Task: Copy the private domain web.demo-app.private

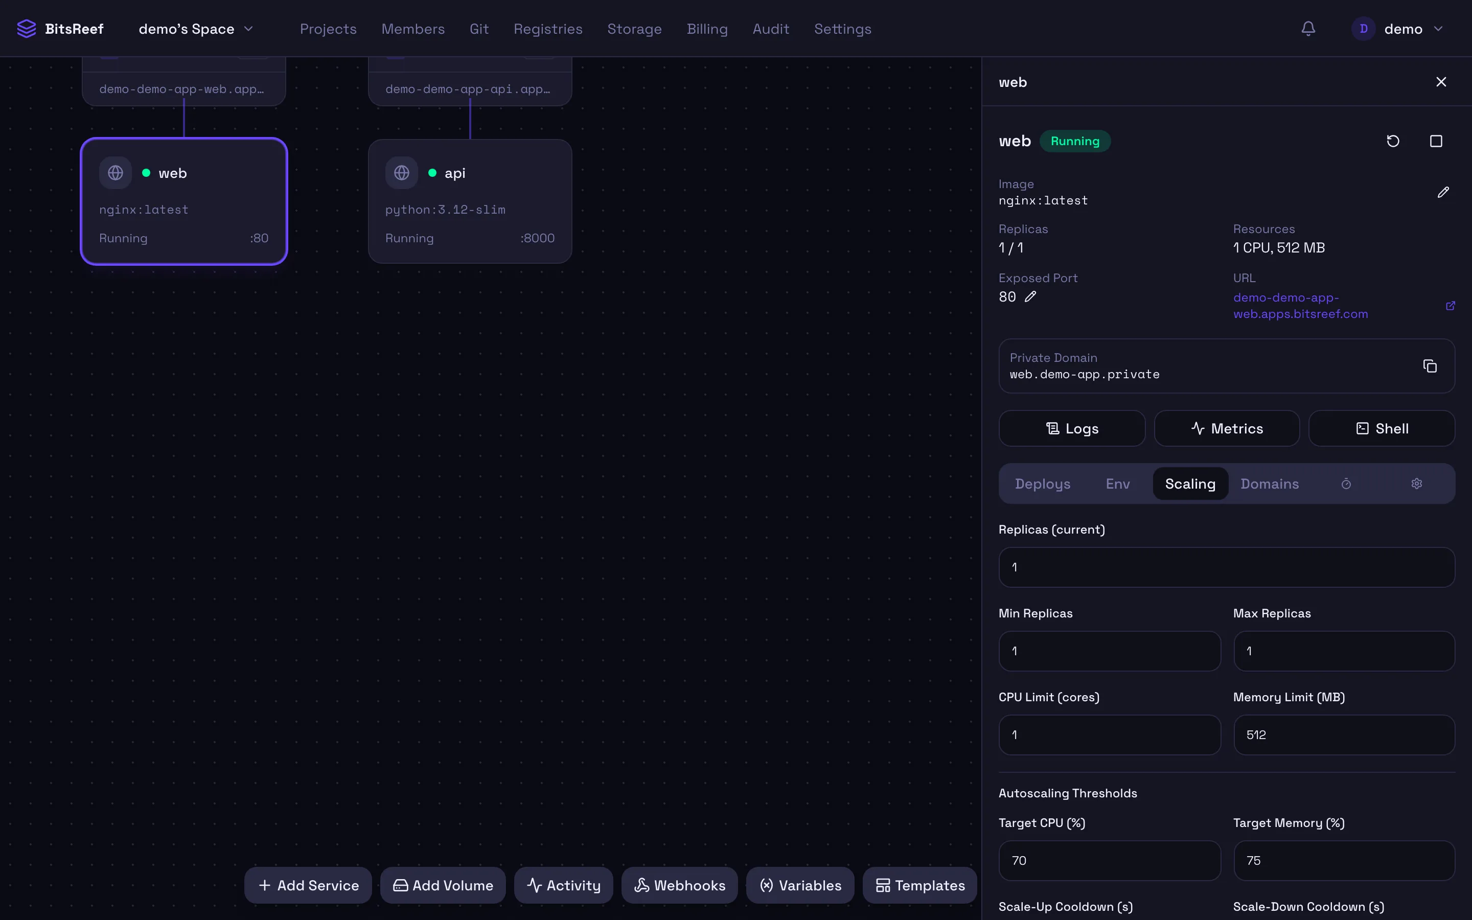Action: pyautogui.click(x=1430, y=365)
